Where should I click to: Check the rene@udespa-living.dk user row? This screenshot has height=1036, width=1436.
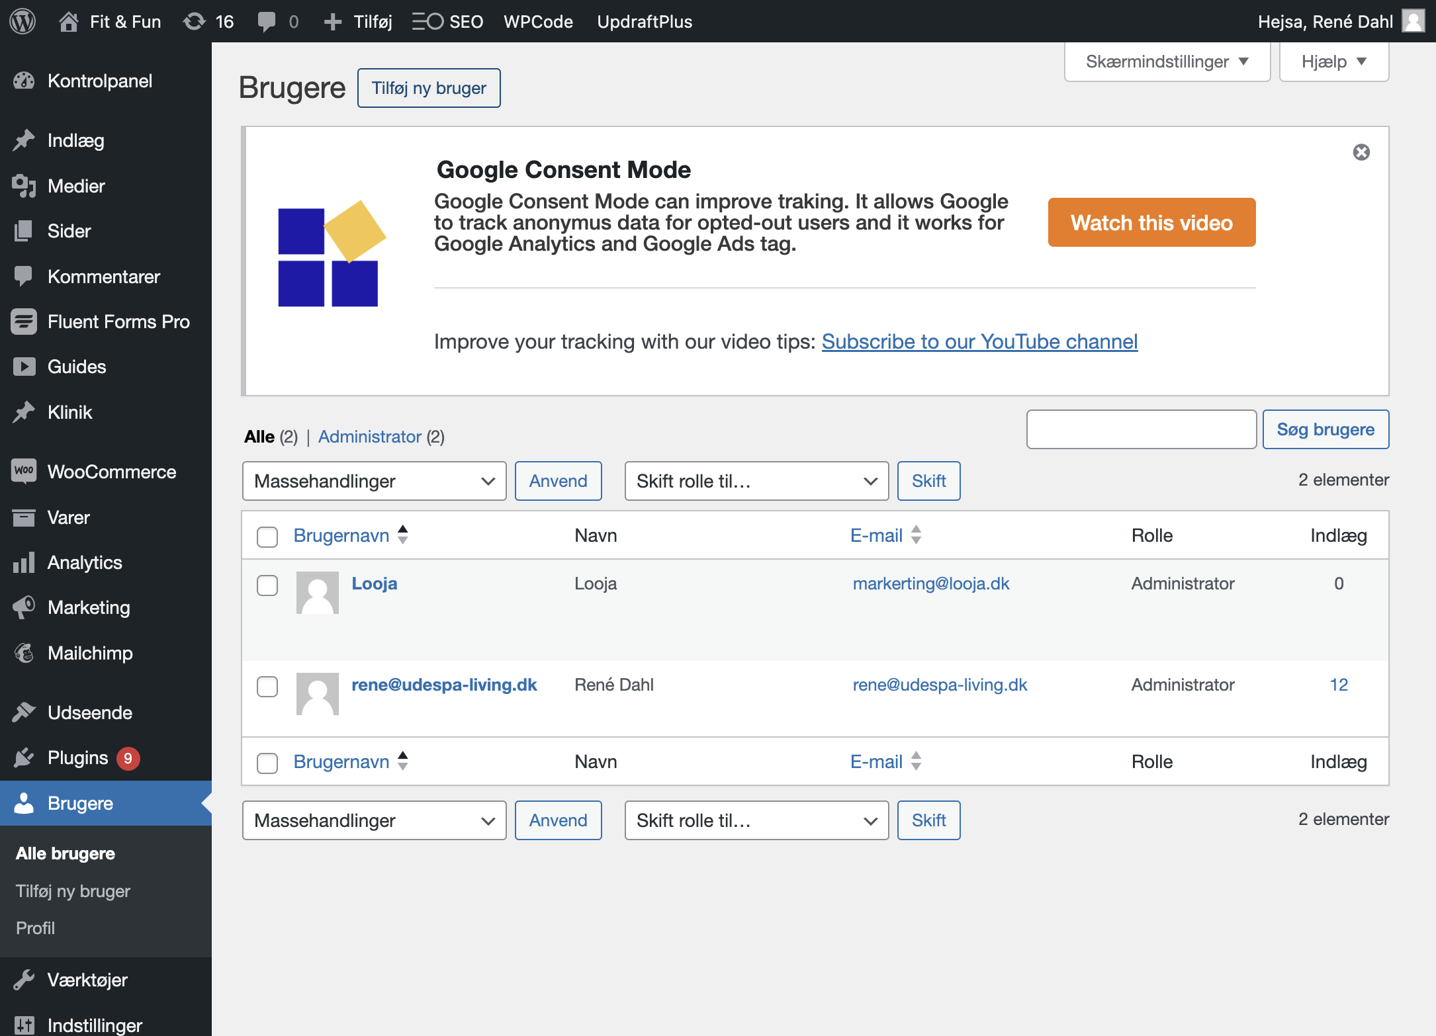267,686
